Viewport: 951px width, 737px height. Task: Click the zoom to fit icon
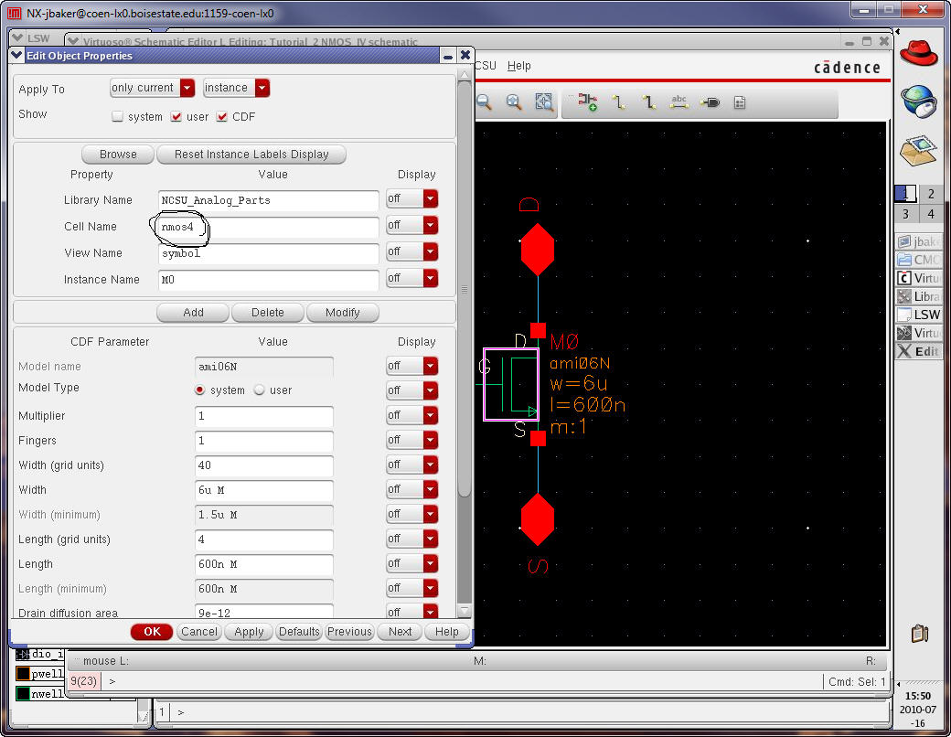544,102
